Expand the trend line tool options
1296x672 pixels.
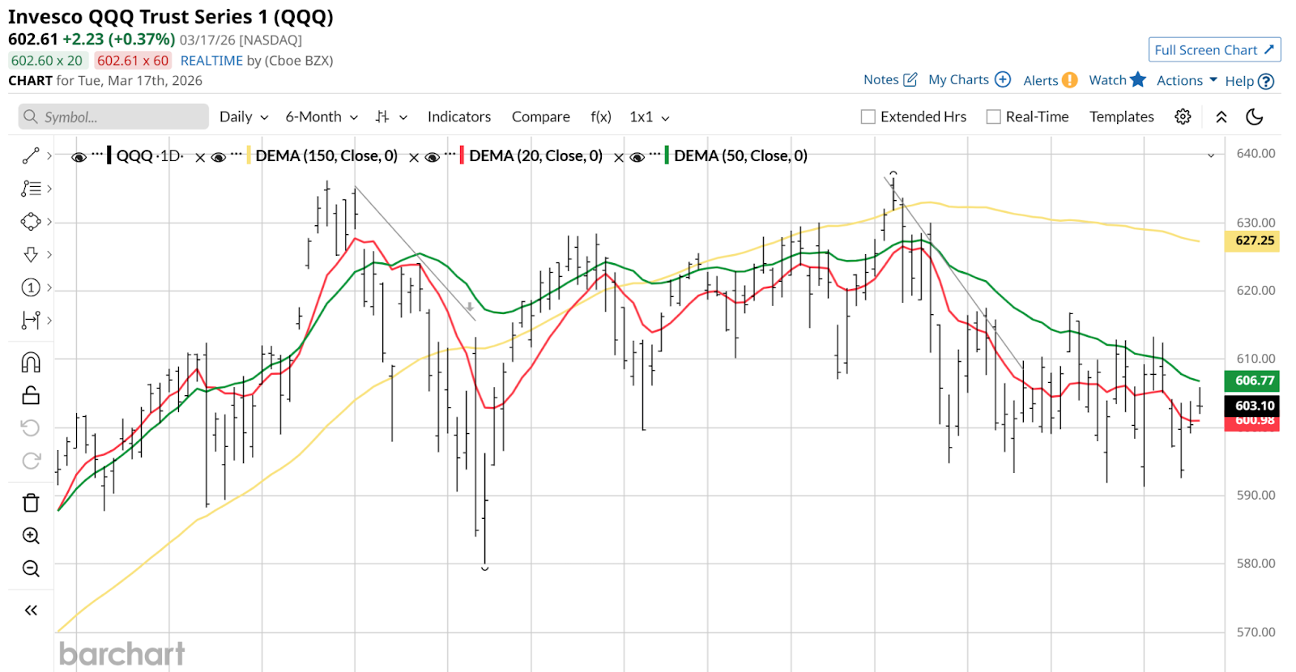[49, 155]
